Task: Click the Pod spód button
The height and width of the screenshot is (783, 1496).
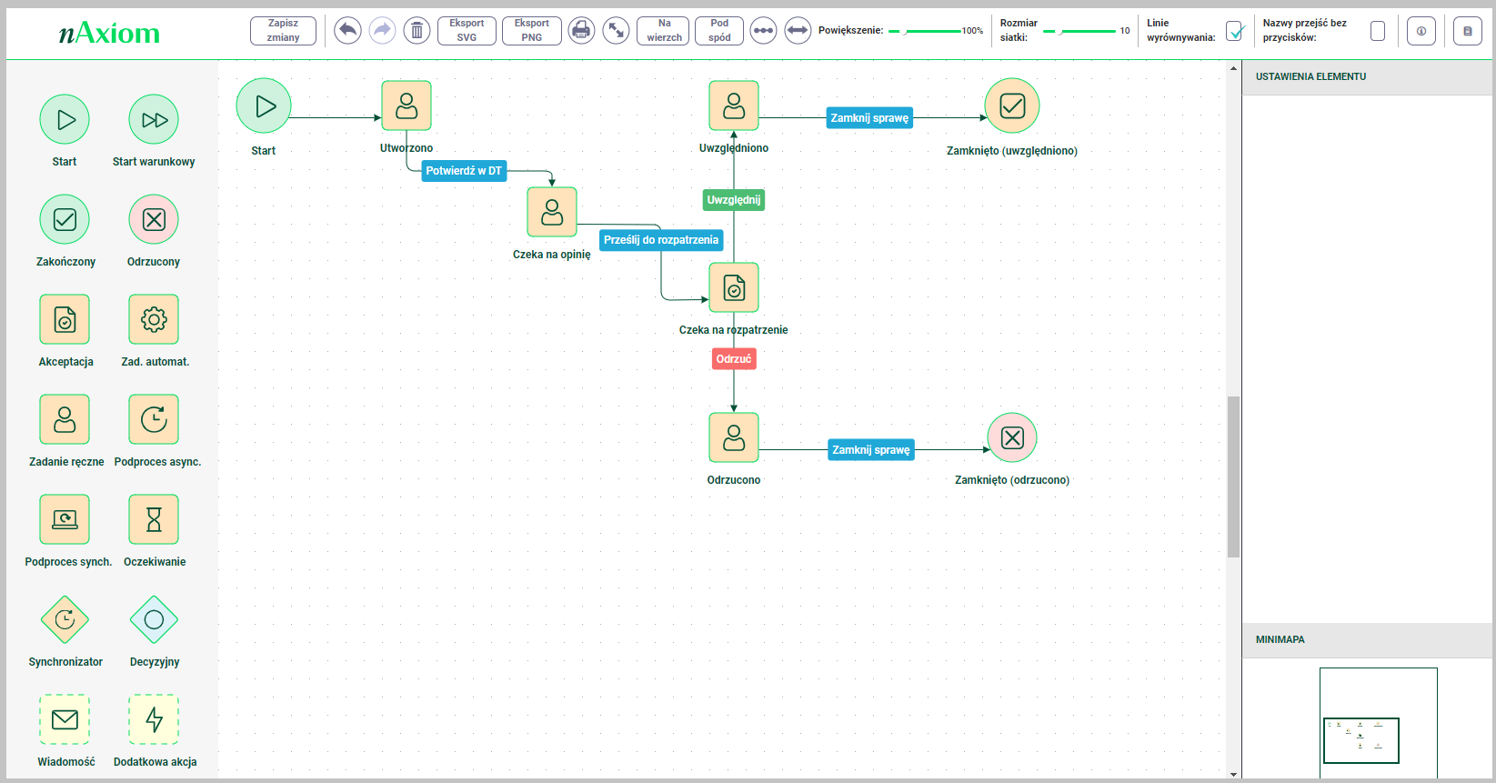Action: tap(719, 31)
